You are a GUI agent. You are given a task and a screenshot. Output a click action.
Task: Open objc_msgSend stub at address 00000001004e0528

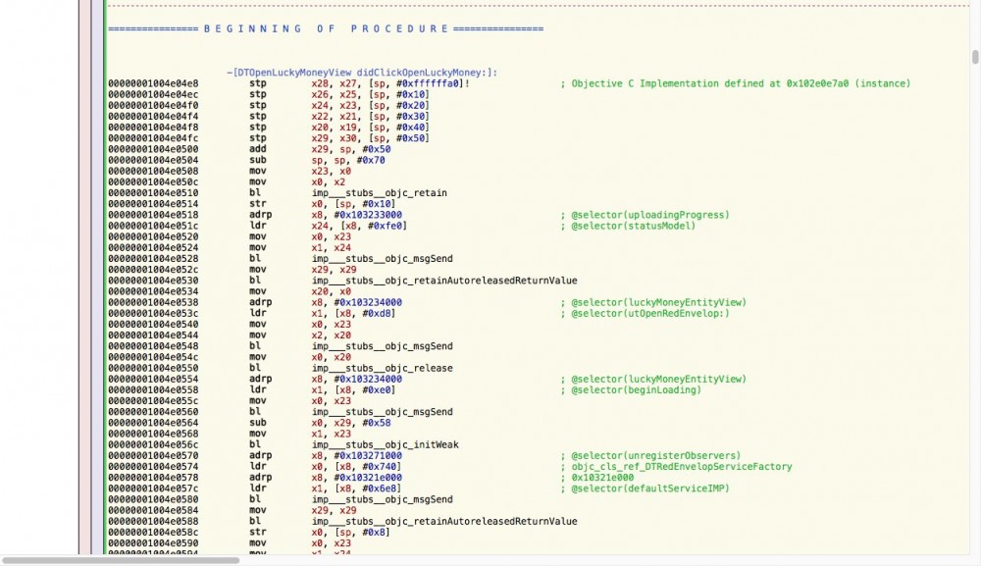(383, 258)
